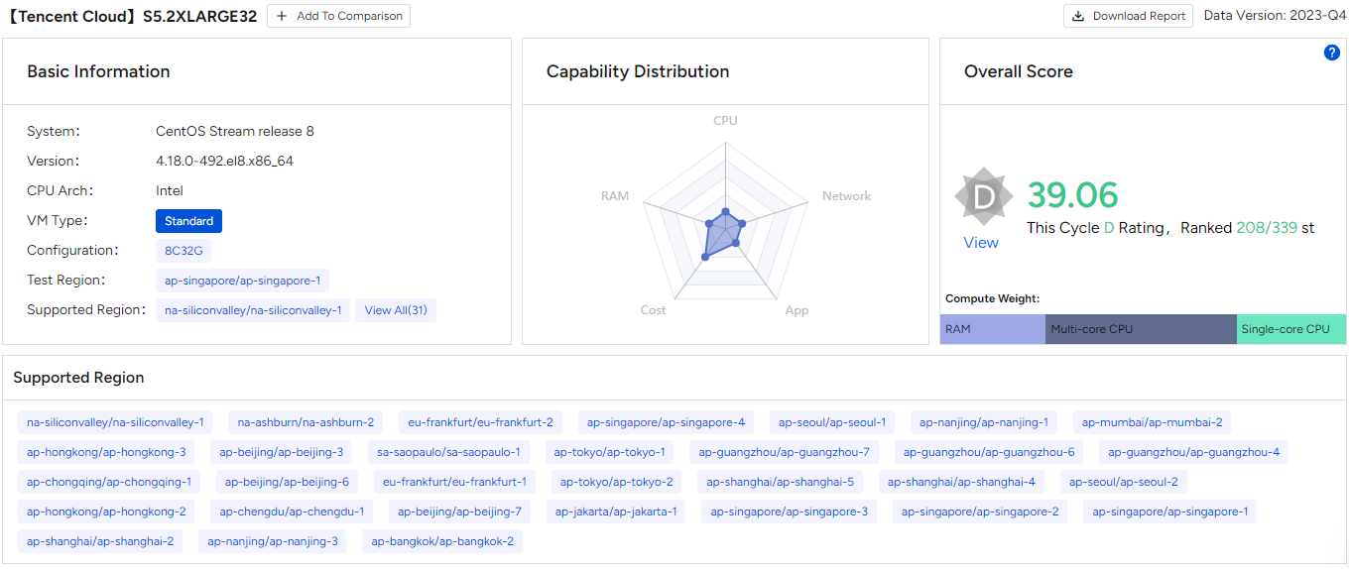This screenshot has width=1349, height=569.
Task: Expand View All(31) supported regions
Action: coord(395,310)
